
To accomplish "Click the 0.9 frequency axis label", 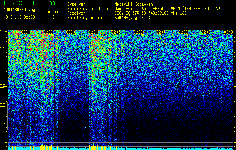I will click(x=3, y=86).
